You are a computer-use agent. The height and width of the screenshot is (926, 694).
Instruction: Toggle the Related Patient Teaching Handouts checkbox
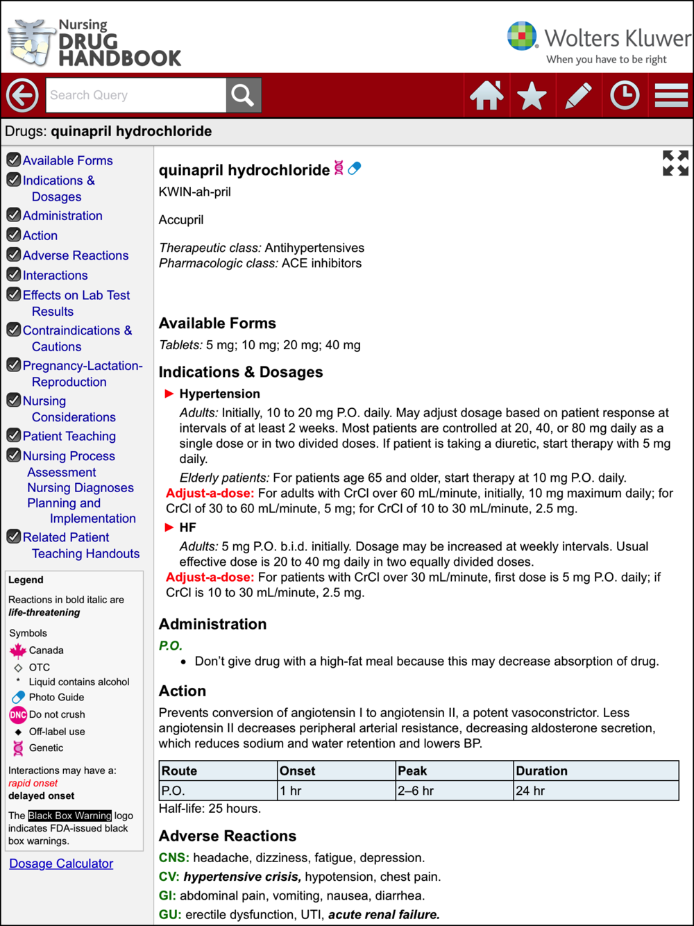(13, 537)
